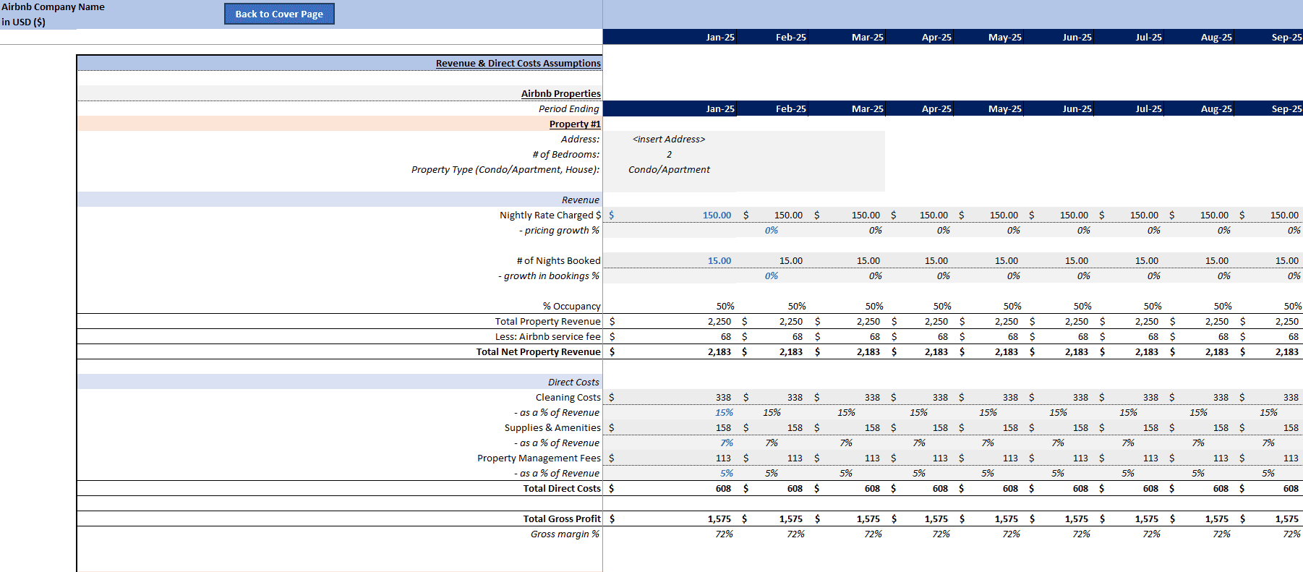
Task: Select the Jan-25 Total Net Property Revenue 2,183
Action: [x=719, y=351]
